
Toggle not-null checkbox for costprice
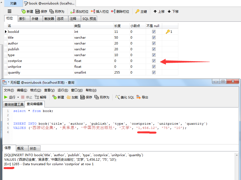[154, 61]
